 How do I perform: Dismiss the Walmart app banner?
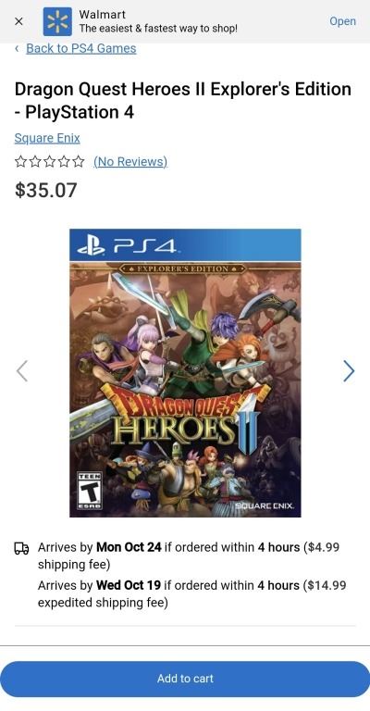click(x=18, y=21)
